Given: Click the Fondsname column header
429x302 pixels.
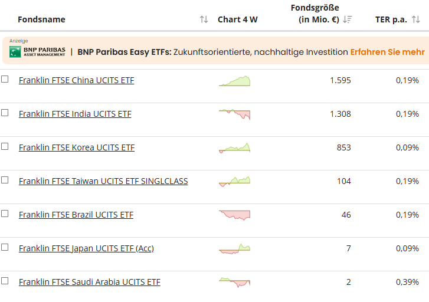Looking at the screenshot, I should pos(41,19).
